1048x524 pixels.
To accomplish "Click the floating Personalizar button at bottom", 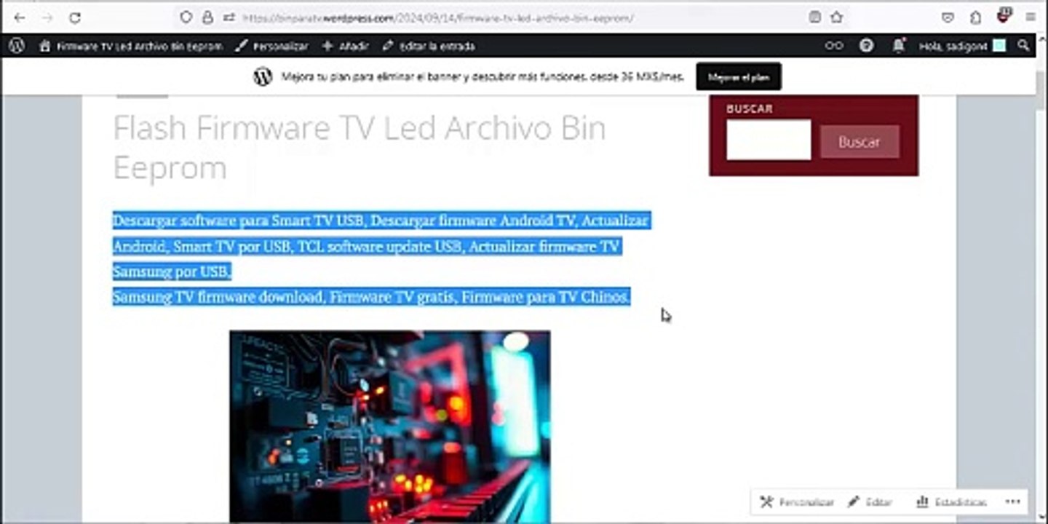I will (x=797, y=502).
